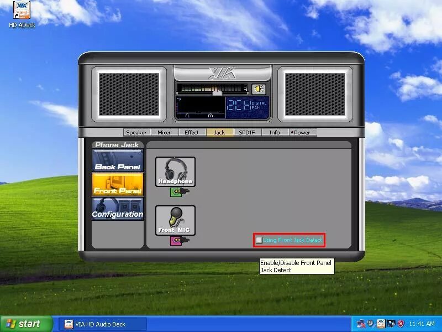Viewport: 442px width, 332px height.
Task: Open the Effect tab
Action: click(192, 132)
